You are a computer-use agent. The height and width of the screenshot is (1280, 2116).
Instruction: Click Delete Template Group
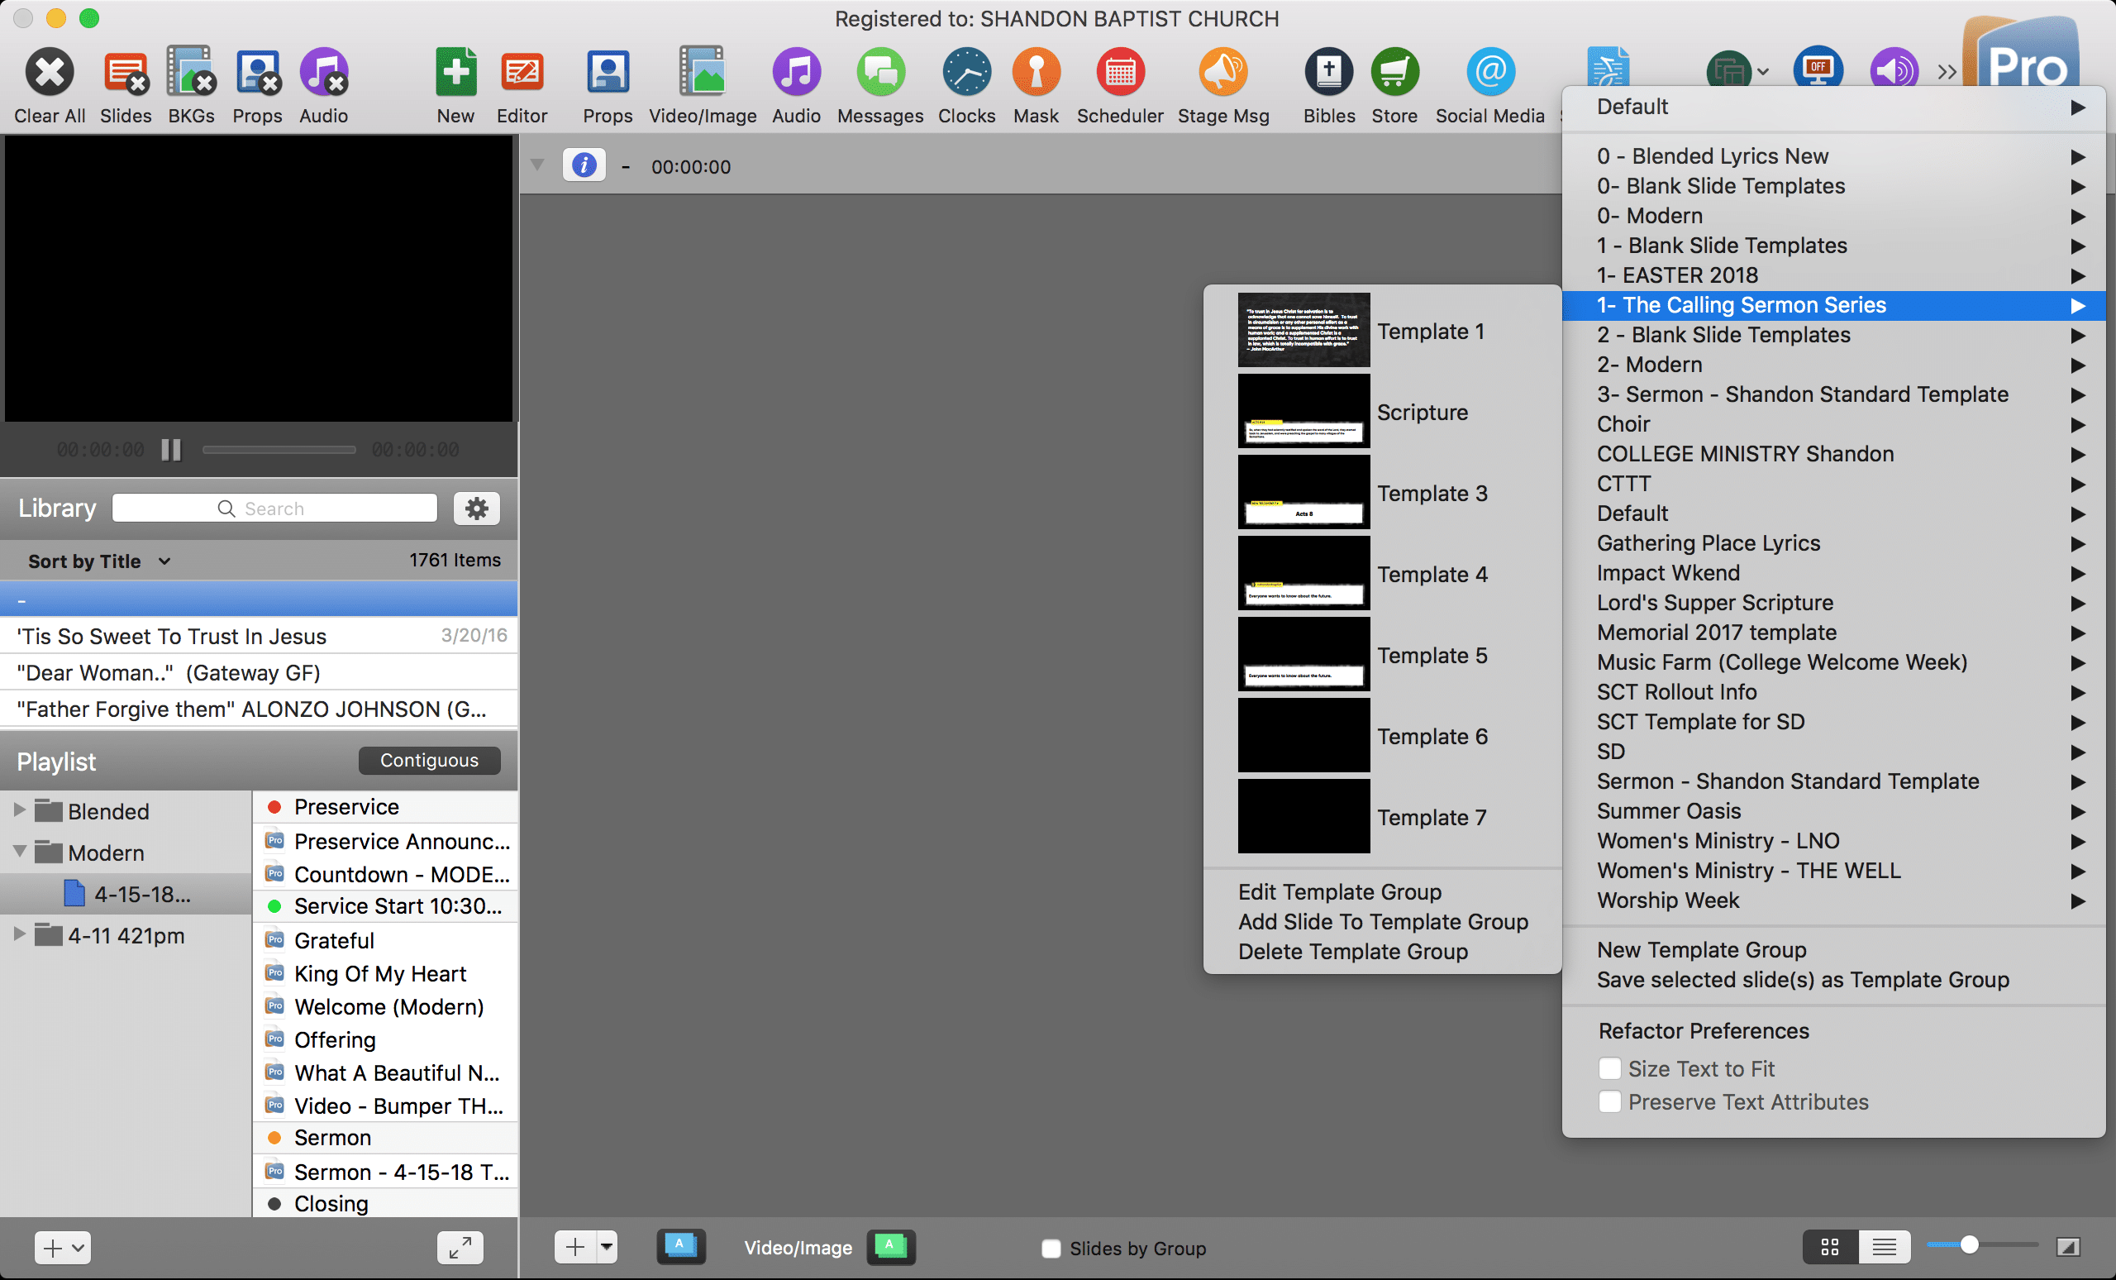1352,952
